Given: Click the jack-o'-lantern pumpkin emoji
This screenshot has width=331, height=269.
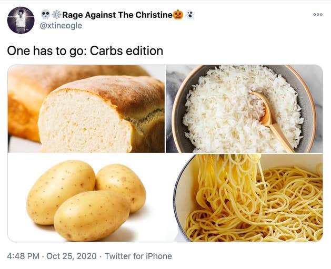Looking at the screenshot, I should (178, 15).
